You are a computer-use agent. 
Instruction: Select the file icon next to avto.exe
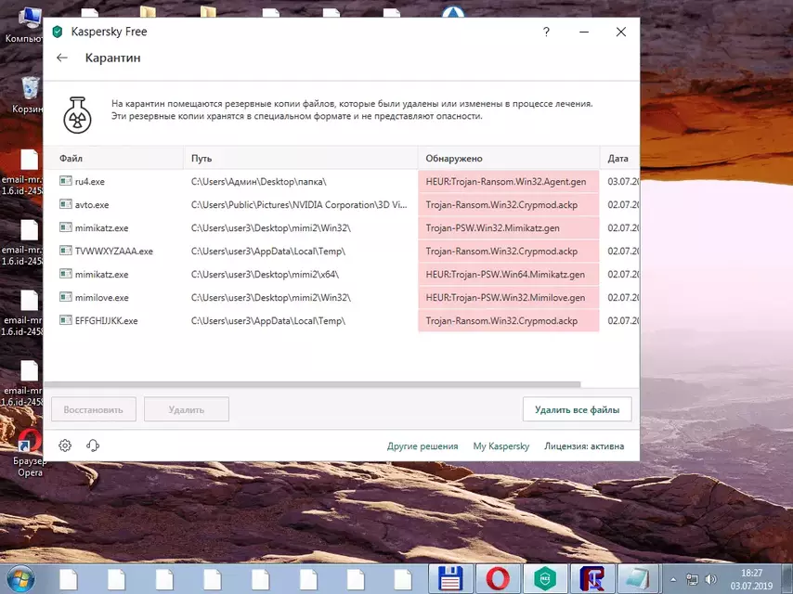coord(66,204)
